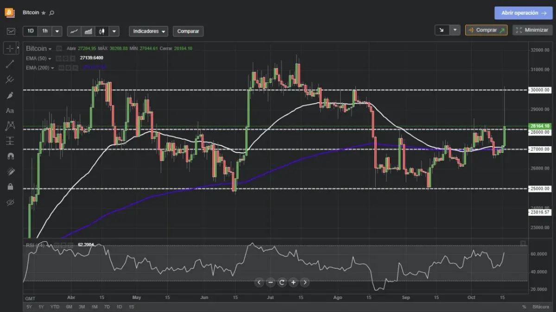Select the 6M date range
Screen dimensions: 556x312
tap(69, 307)
